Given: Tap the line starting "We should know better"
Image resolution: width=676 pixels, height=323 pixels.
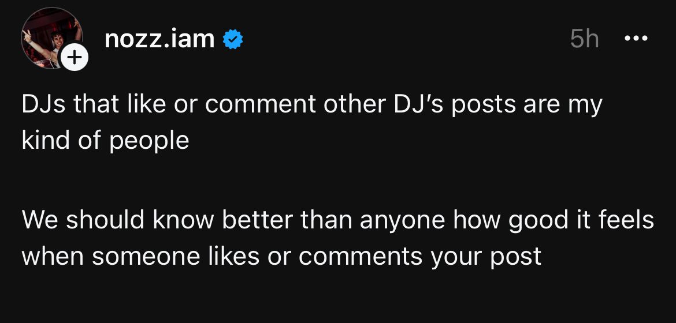Looking at the screenshot, I should tap(337, 220).
